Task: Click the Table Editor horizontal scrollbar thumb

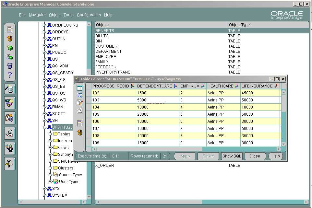Action: 150,149
